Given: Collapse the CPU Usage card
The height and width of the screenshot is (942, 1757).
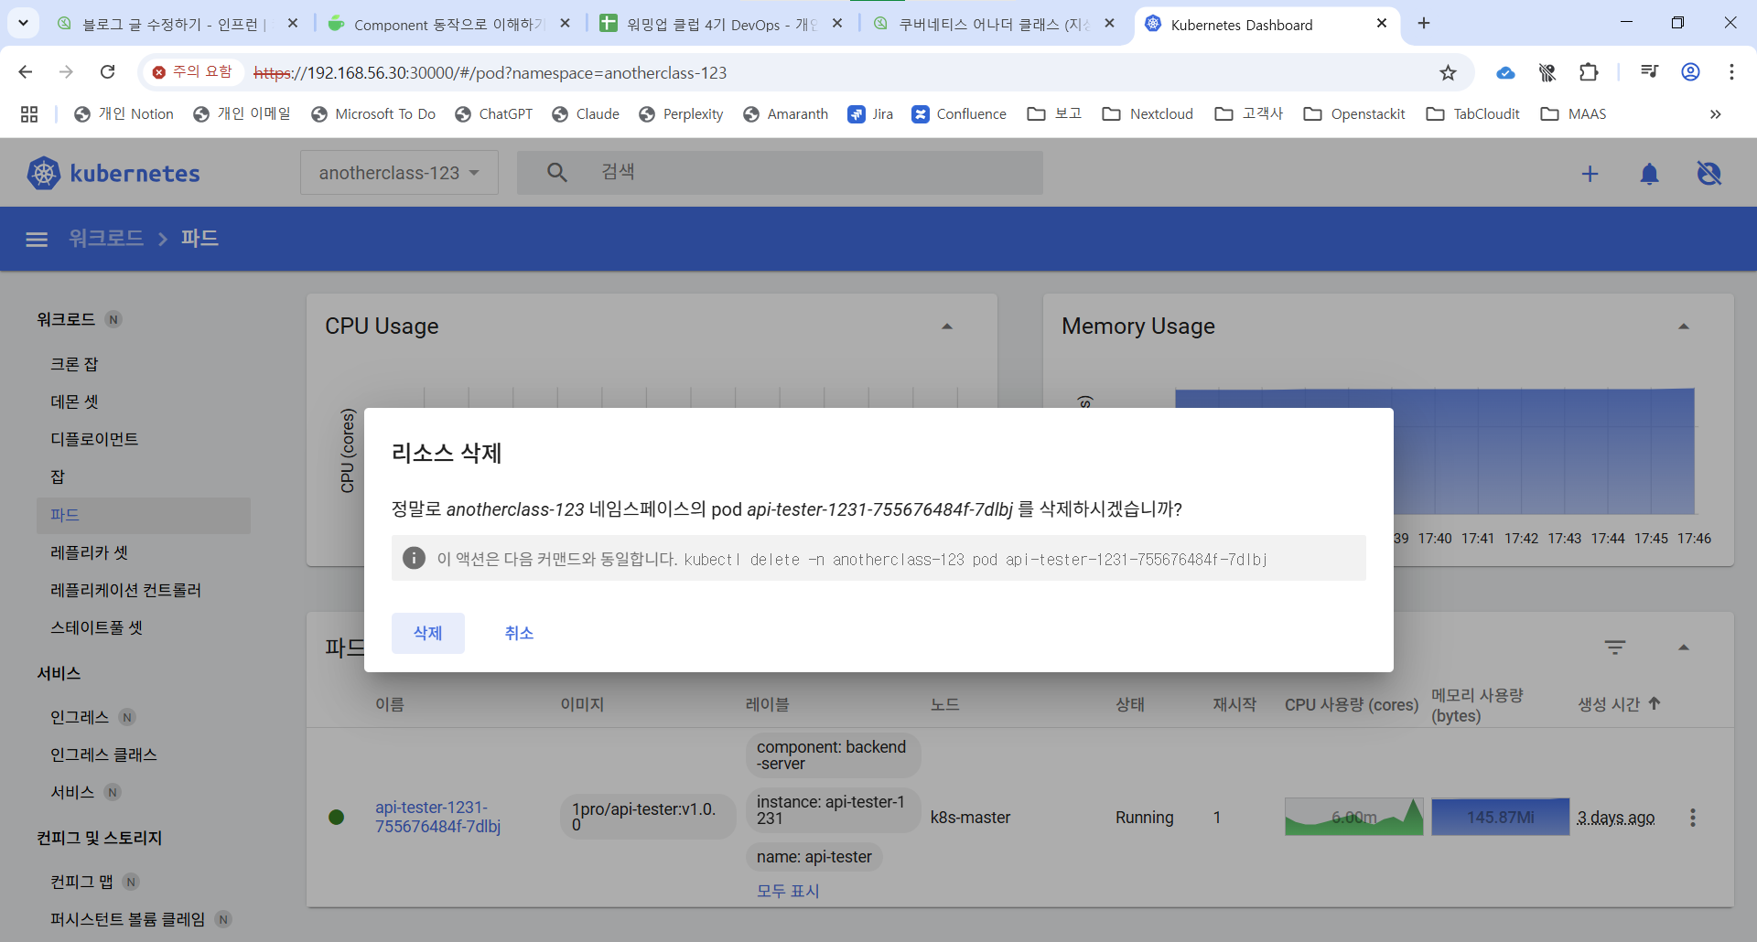Looking at the screenshot, I should click(x=947, y=326).
